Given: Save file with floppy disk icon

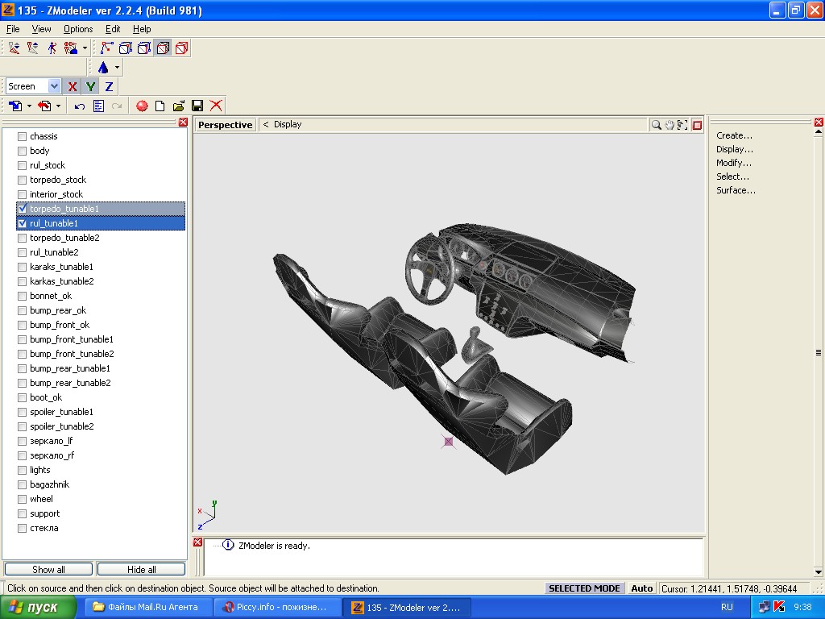Looking at the screenshot, I should (x=197, y=106).
